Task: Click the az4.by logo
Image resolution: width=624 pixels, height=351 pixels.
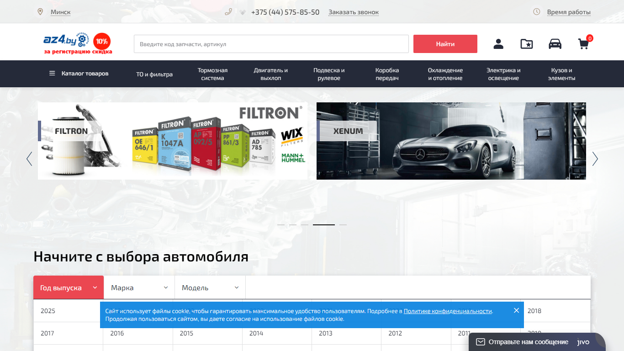Action: tap(78, 44)
